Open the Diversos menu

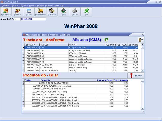point(32,6)
